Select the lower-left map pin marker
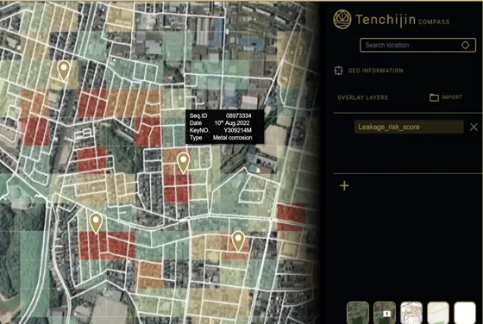 pos(96,223)
